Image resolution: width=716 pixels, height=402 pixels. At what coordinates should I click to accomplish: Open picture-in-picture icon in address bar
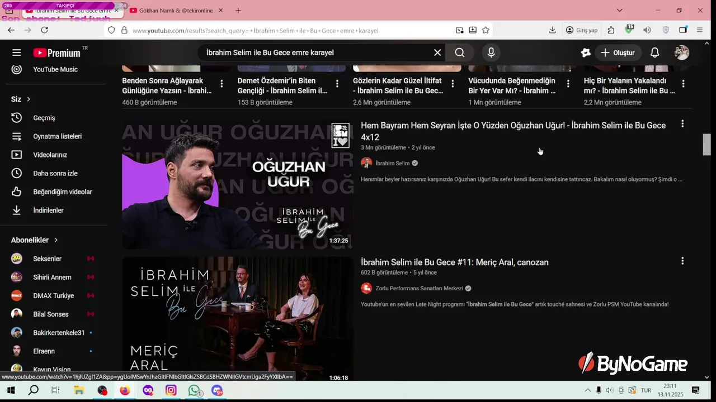tap(460, 30)
